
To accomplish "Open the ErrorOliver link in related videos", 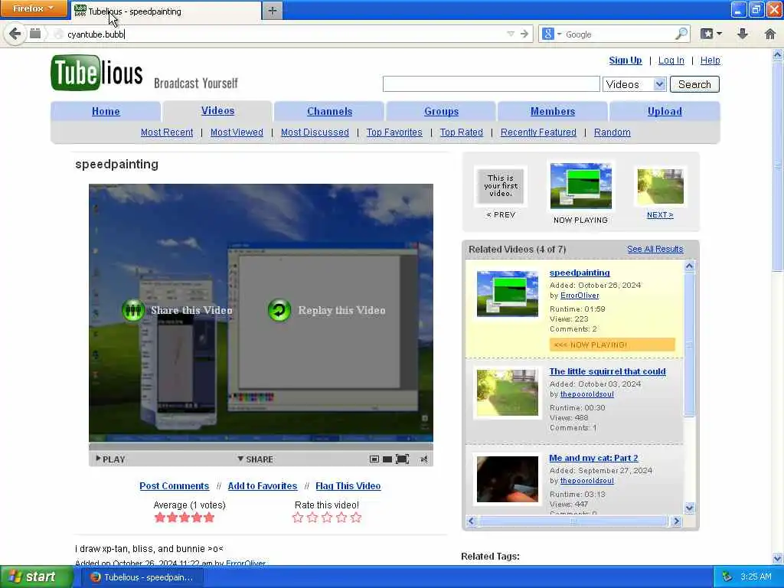I will pos(580,296).
